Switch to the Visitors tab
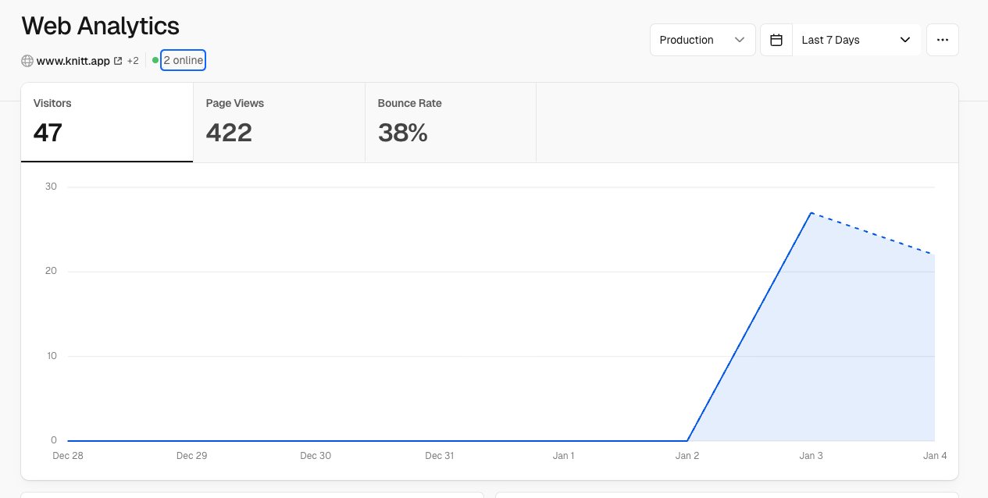This screenshot has width=988, height=498. [107, 123]
